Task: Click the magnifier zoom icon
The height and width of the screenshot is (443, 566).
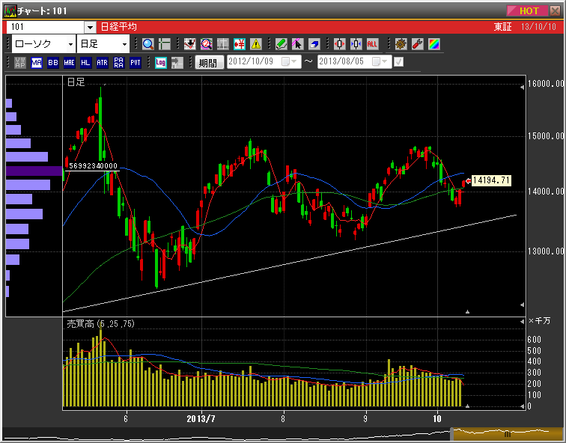Action: pos(147,44)
